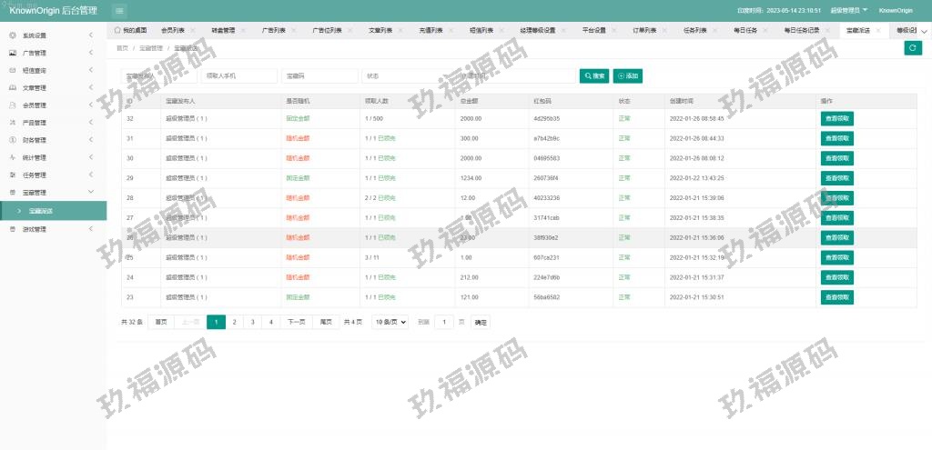Click the 广告管理 picture icon in sidebar
Viewport: 932px width, 450px height.
pos(12,53)
